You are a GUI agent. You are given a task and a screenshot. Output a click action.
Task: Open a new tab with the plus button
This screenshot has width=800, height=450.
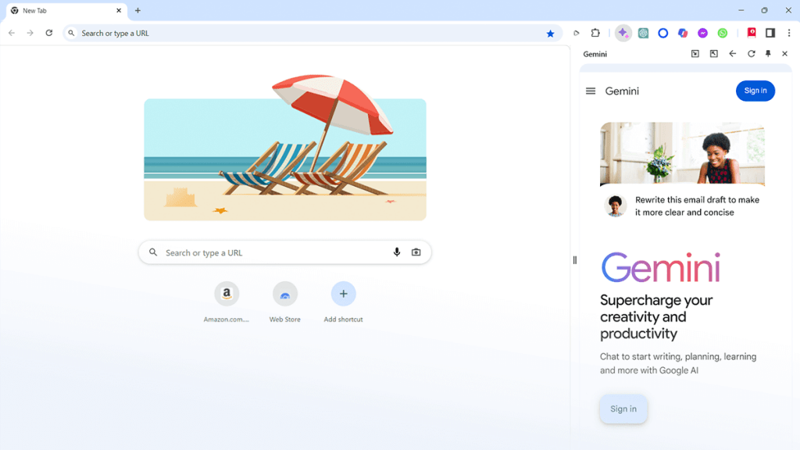137,11
